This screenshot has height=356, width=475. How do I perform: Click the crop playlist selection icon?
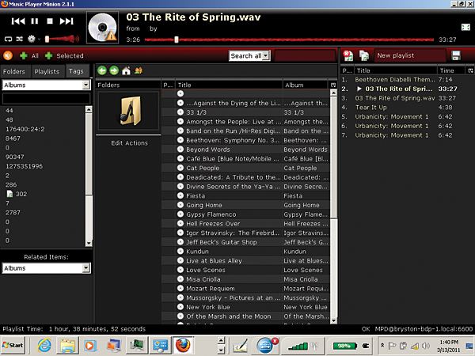click(364, 55)
